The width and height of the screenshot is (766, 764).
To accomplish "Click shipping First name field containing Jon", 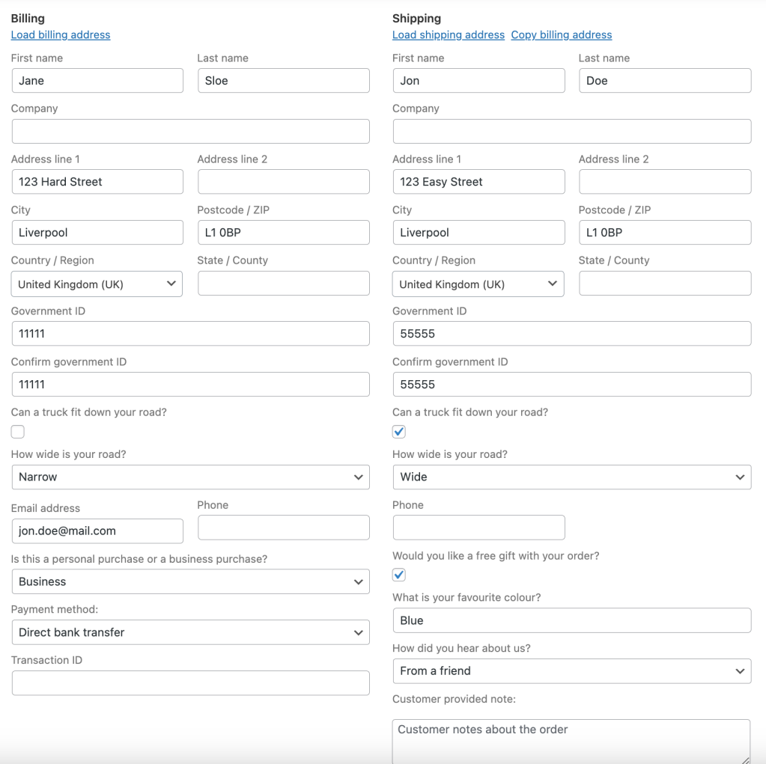I will click(478, 81).
